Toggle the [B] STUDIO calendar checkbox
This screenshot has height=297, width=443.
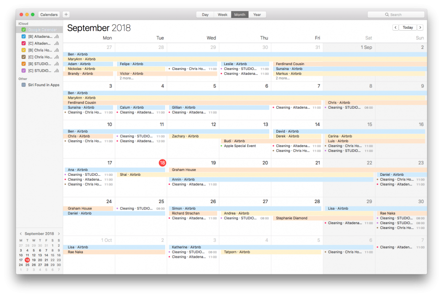click(24, 64)
